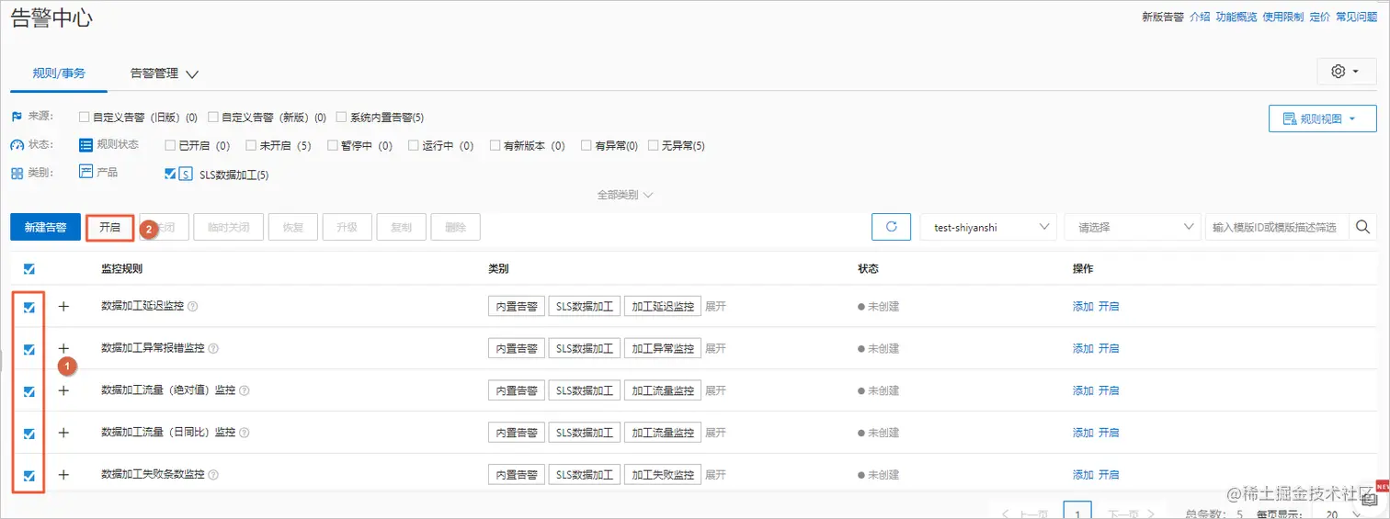Open the 使用限制 link
Screen dimensions: 1390x519
point(1283,17)
